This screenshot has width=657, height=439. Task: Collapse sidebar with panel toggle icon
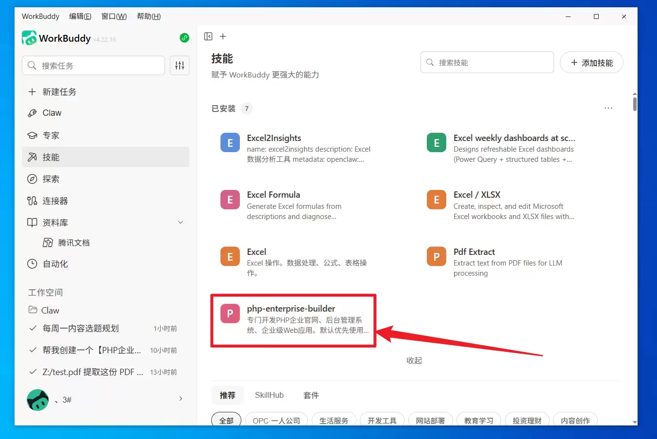(208, 36)
